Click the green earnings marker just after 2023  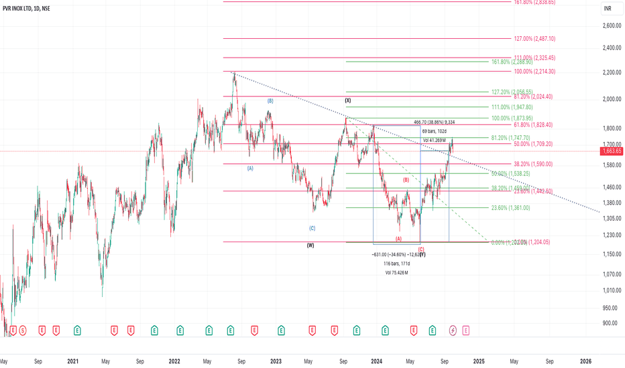coord(282,331)
